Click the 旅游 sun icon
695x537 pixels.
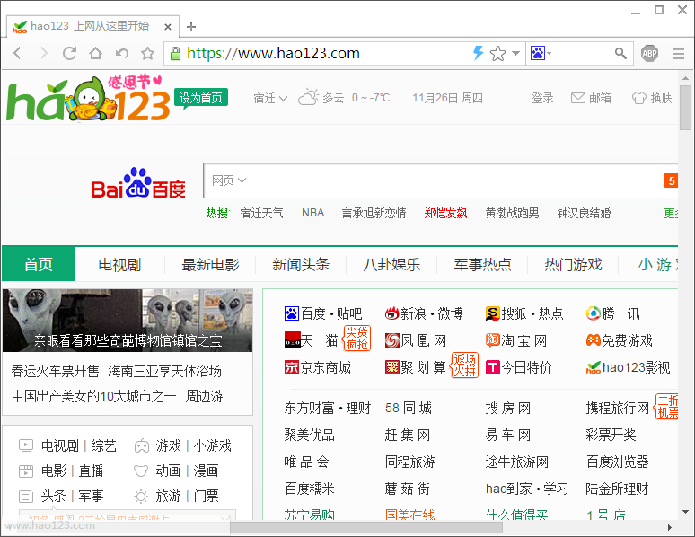[141, 497]
